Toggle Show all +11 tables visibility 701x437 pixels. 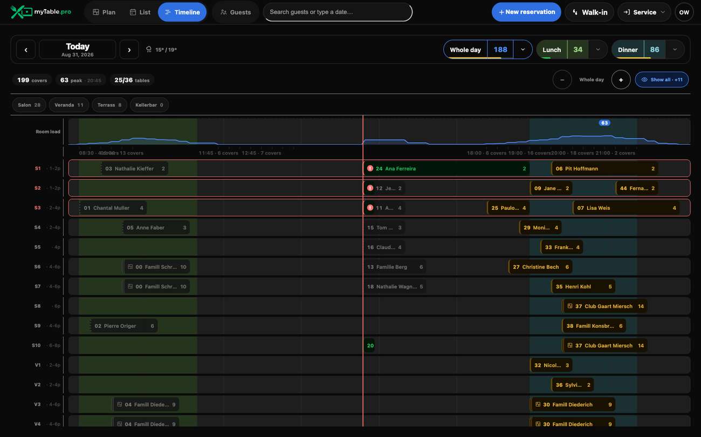pyautogui.click(x=662, y=80)
